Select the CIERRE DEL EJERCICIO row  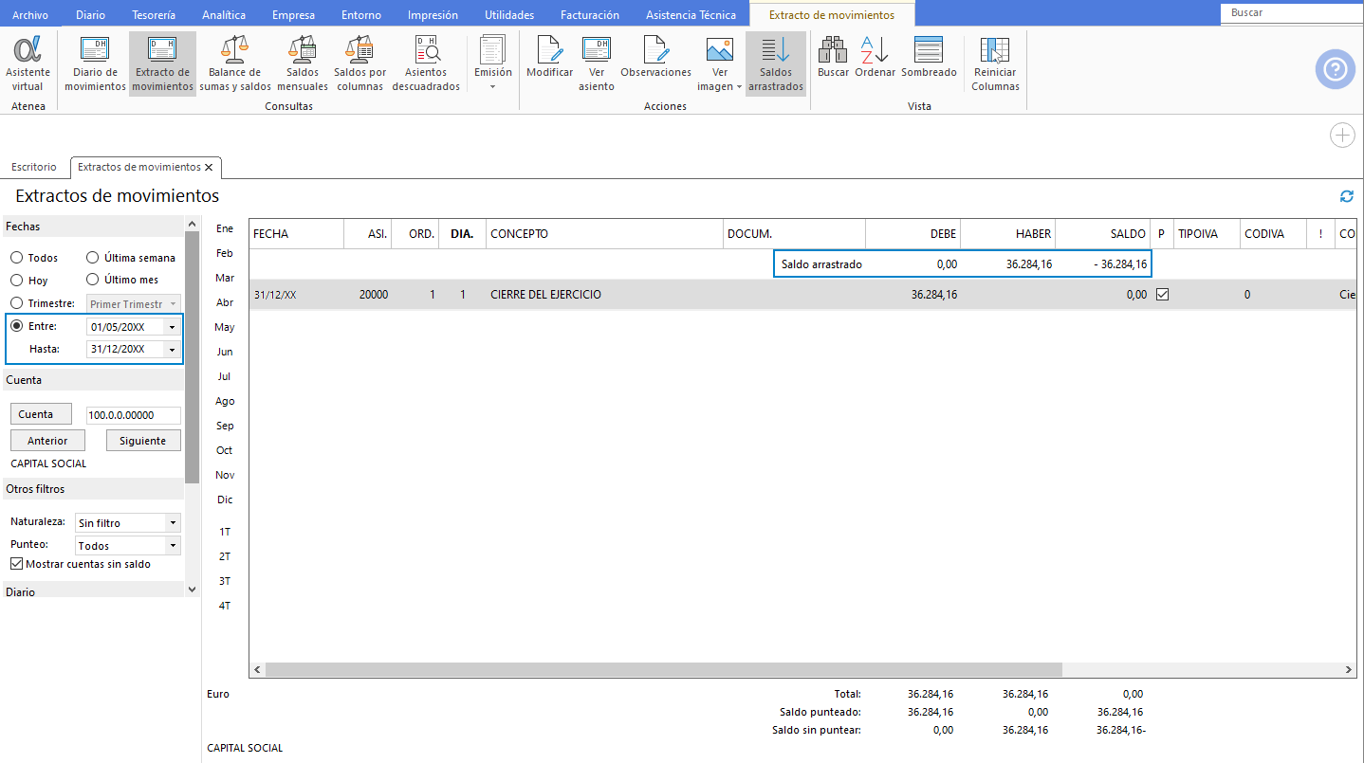pos(802,295)
